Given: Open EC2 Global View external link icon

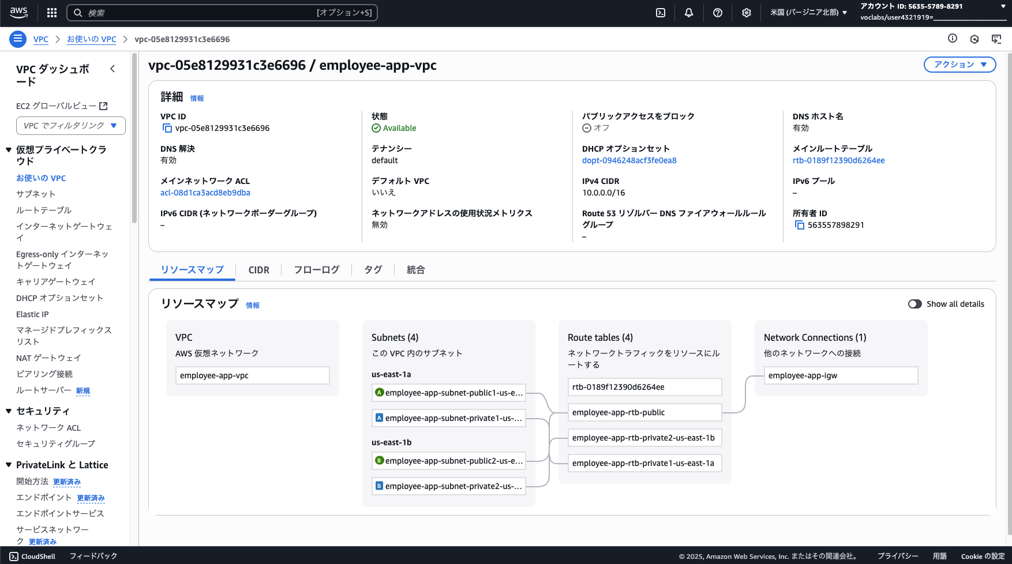Looking at the screenshot, I should click(x=104, y=106).
